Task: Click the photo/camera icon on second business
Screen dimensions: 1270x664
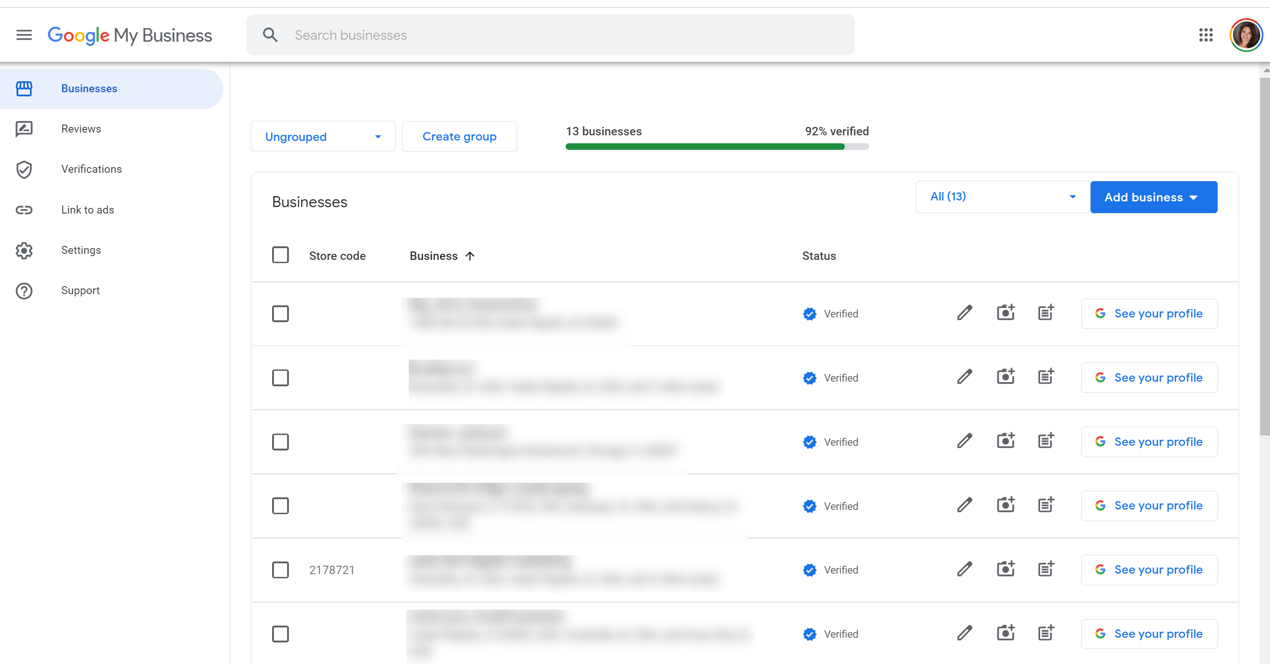Action: (x=1005, y=377)
